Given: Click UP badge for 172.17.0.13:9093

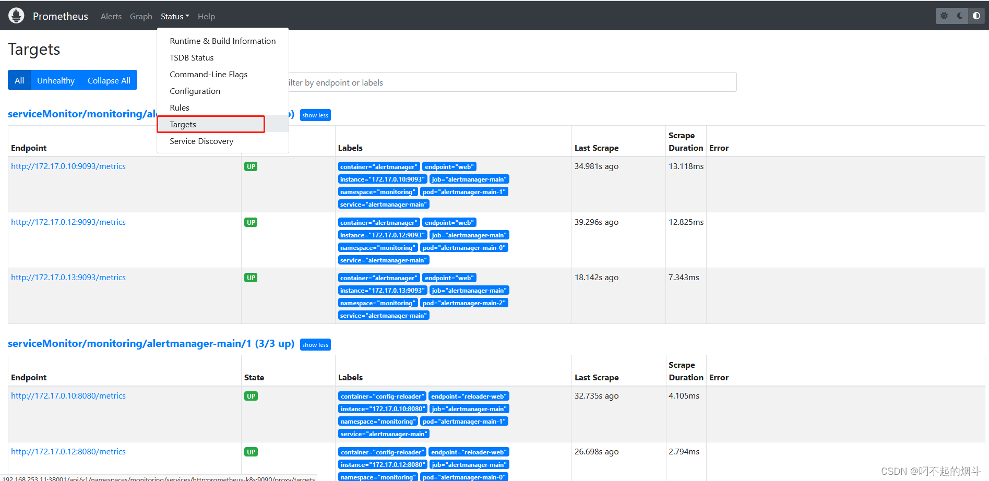Looking at the screenshot, I should [251, 278].
